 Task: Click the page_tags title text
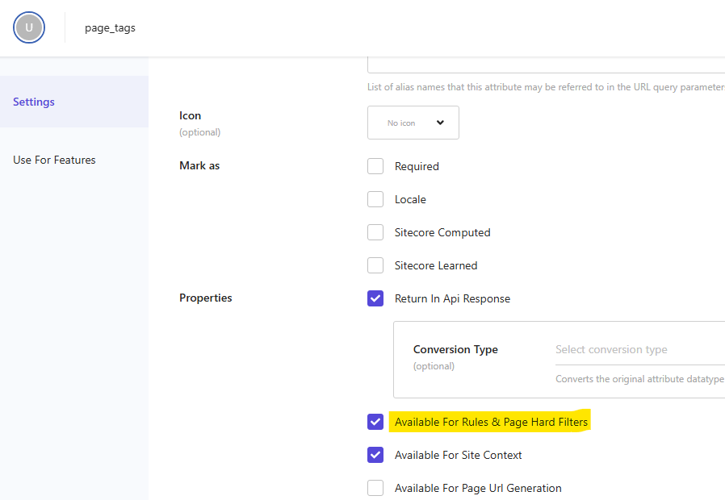click(x=110, y=28)
